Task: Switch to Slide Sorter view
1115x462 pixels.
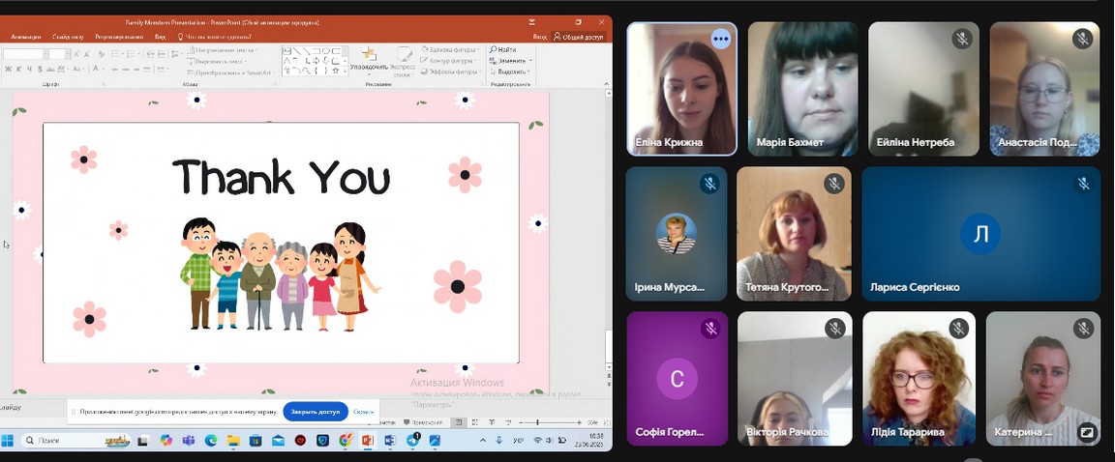Action: tap(475, 422)
